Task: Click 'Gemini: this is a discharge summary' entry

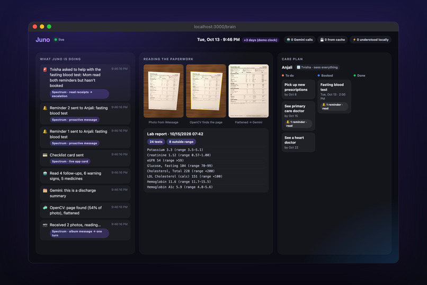Action: (85, 193)
